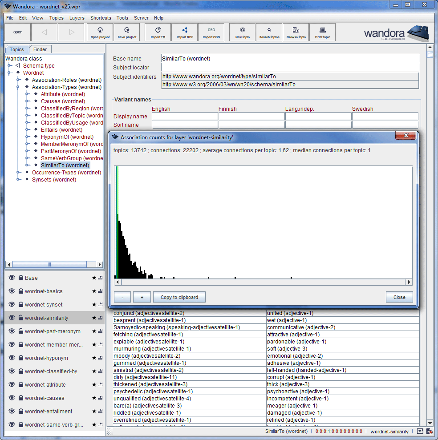Hide the wordnet-synset layer

tap(11, 304)
